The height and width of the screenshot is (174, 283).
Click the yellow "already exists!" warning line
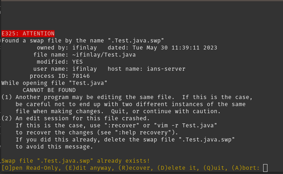[x=75, y=161]
